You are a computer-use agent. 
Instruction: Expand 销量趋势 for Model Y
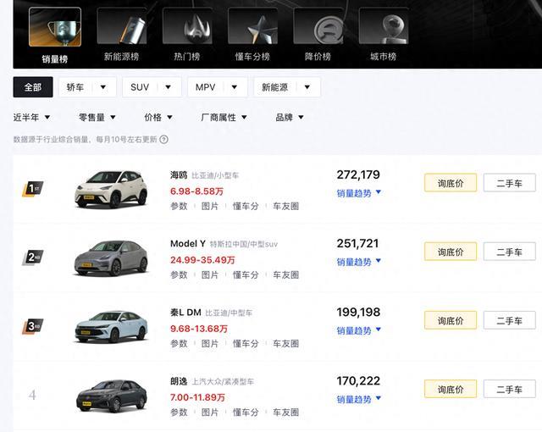(359, 262)
